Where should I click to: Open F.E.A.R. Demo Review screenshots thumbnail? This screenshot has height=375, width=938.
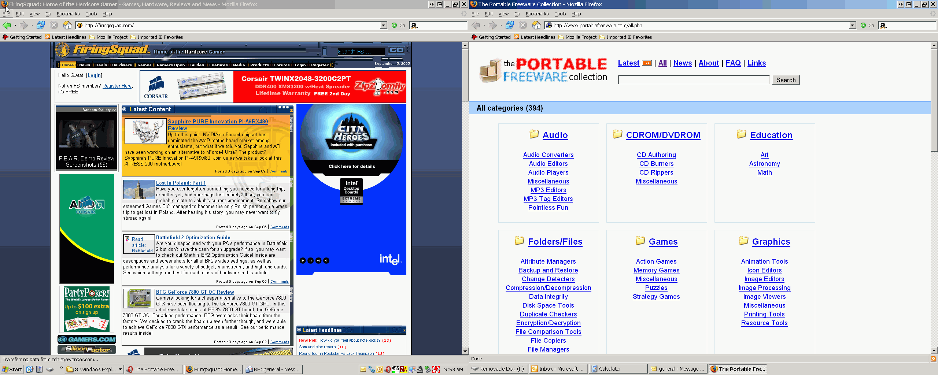(86, 134)
